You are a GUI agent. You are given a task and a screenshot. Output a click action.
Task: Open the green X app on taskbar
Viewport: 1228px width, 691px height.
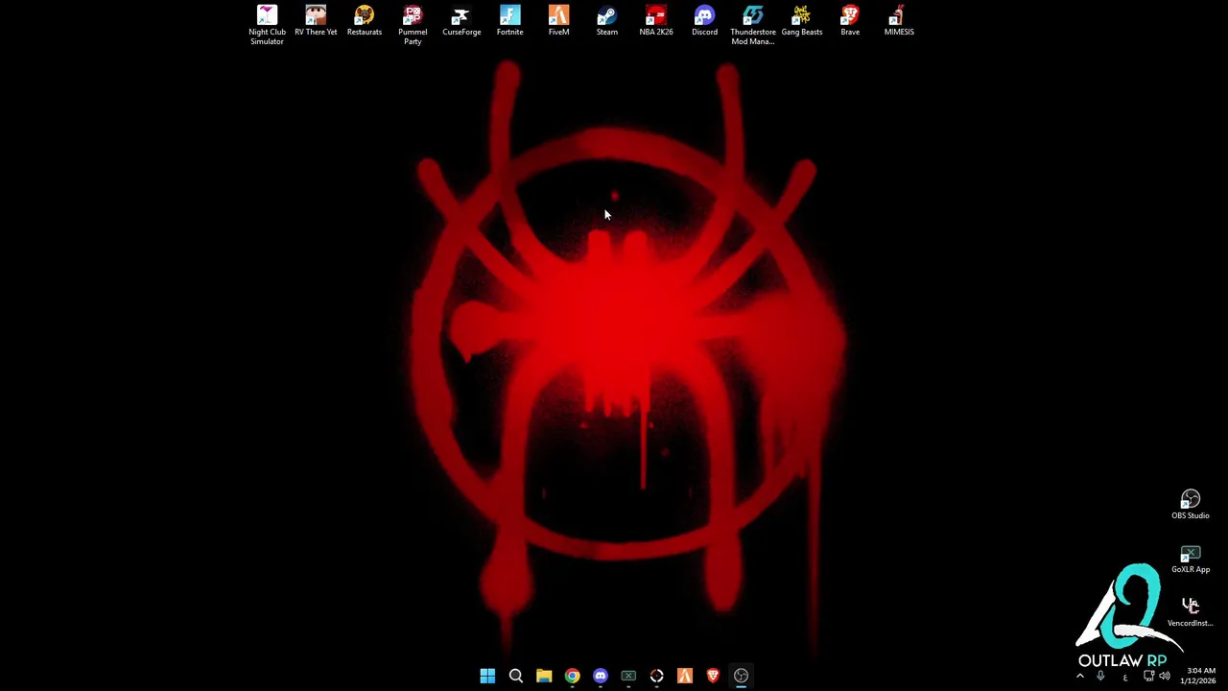[x=628, y=676]
